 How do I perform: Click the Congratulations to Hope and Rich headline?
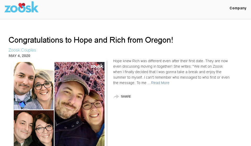(x=91, y=40)
